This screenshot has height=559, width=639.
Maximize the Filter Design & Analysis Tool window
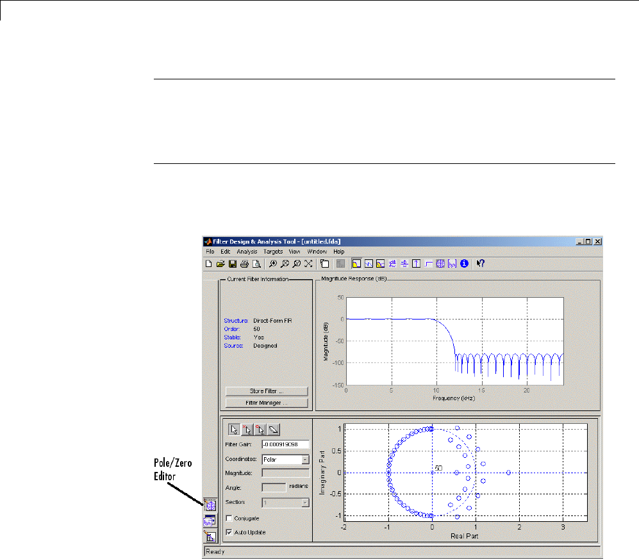588,241
